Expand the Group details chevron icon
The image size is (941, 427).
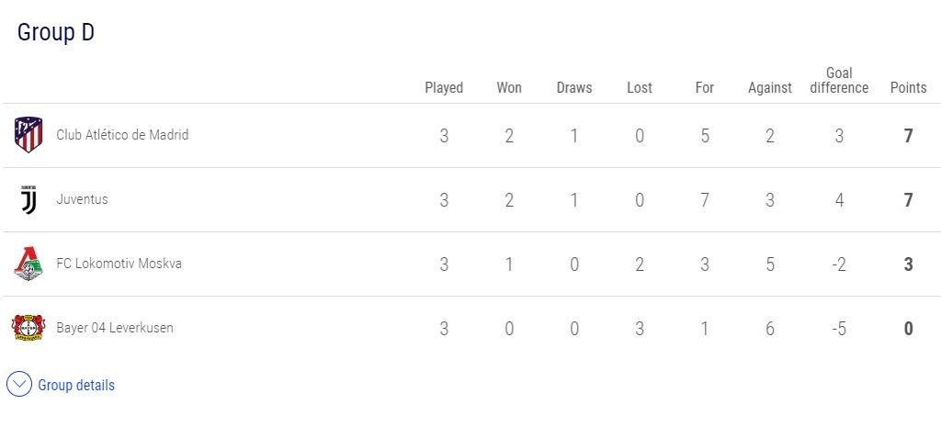tap(19, 385)
